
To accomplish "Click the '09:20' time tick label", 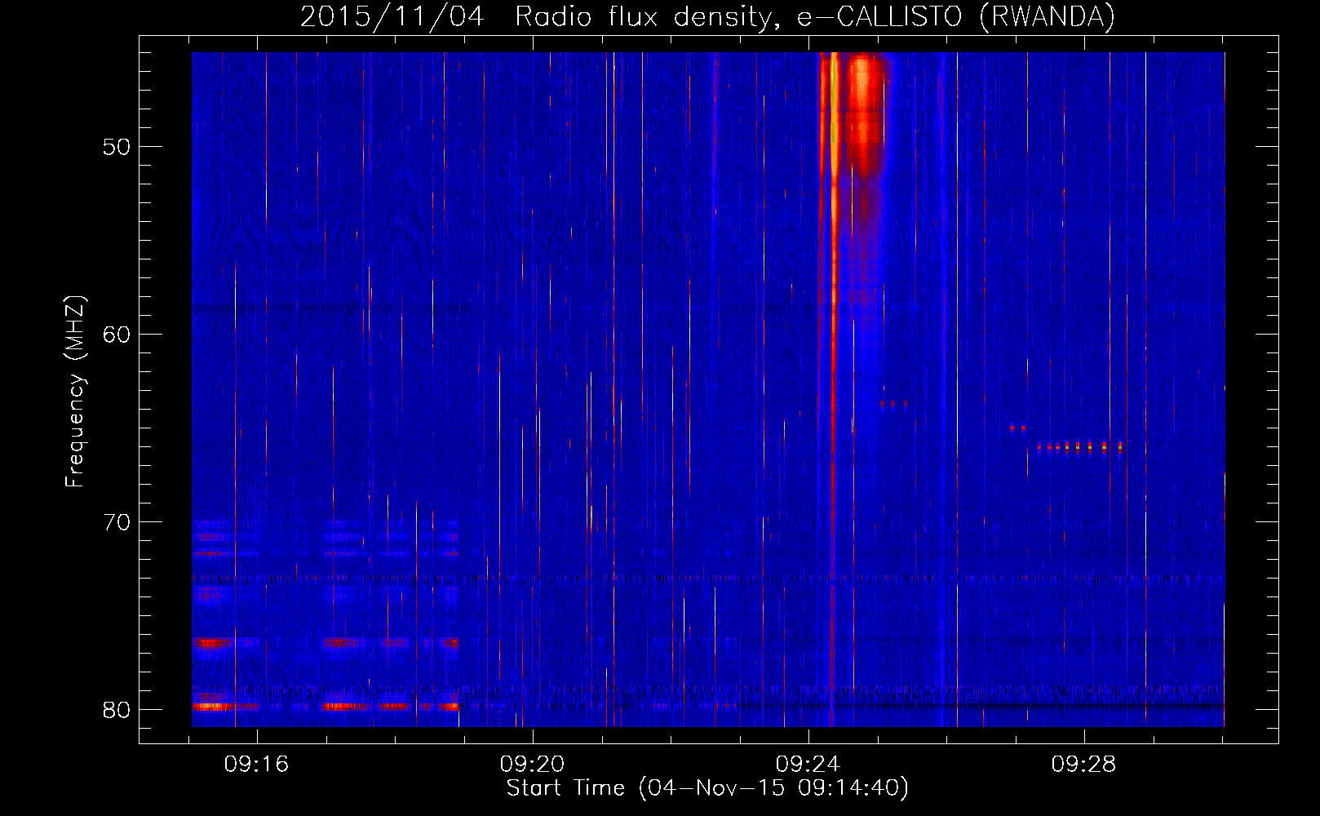I will (x=533, y=765).
